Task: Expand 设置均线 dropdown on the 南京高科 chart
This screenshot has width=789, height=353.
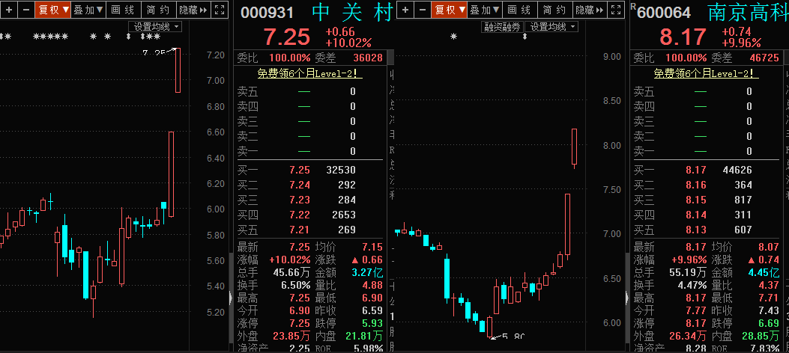Action: 551,26
